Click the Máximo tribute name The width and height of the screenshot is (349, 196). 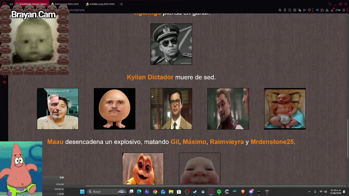[x=194, y=142]
